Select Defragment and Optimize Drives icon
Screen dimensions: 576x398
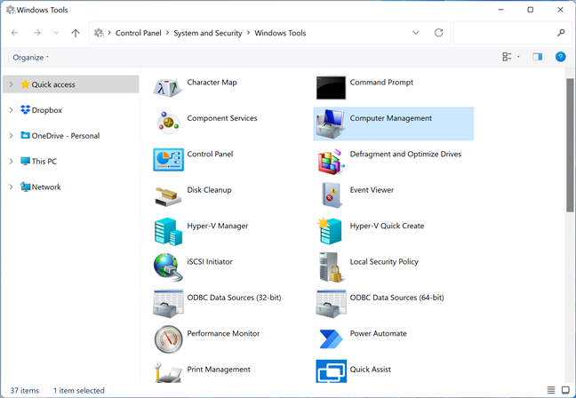coord(331,161)
